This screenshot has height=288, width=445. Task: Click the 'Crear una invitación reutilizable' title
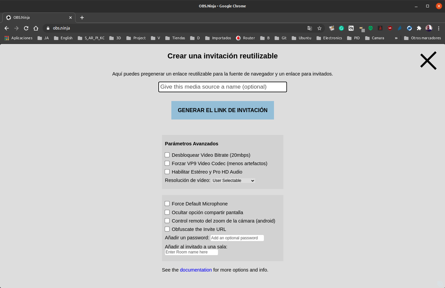click(223, 56)
